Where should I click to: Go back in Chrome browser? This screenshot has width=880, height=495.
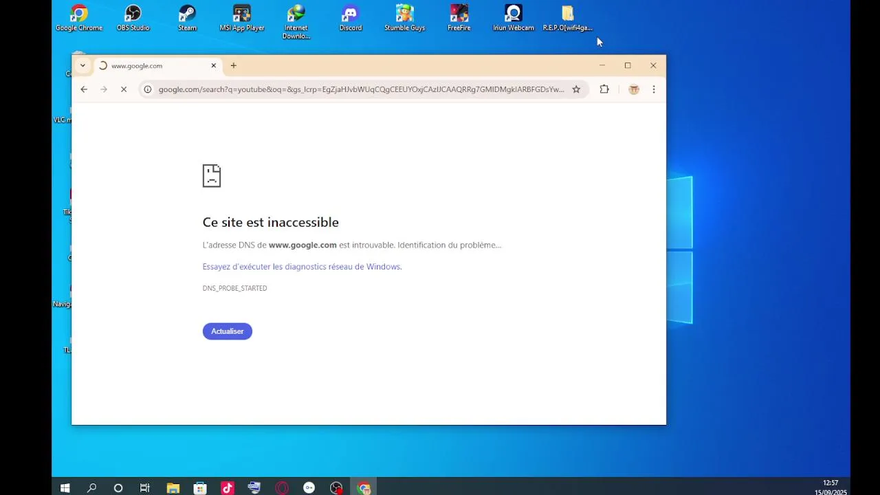[x=84, y=89]
